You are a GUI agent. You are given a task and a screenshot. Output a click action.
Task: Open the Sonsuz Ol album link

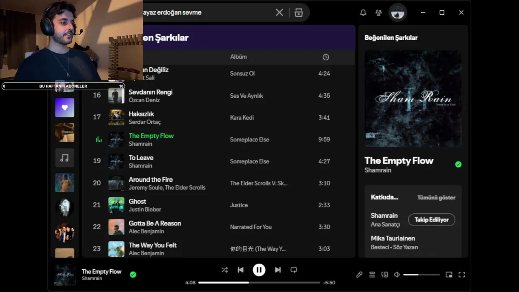(x=242, y=73)
